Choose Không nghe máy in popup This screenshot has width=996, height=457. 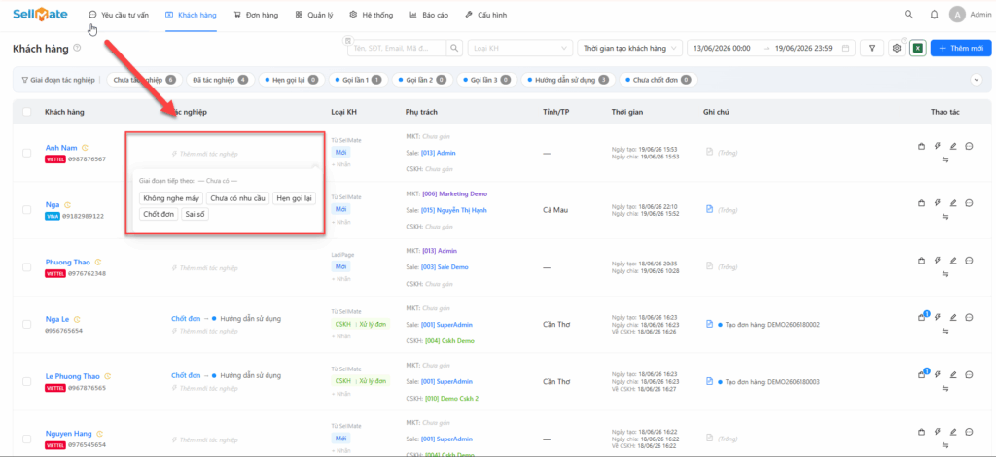pyautogui.click(x=171, y=198)
